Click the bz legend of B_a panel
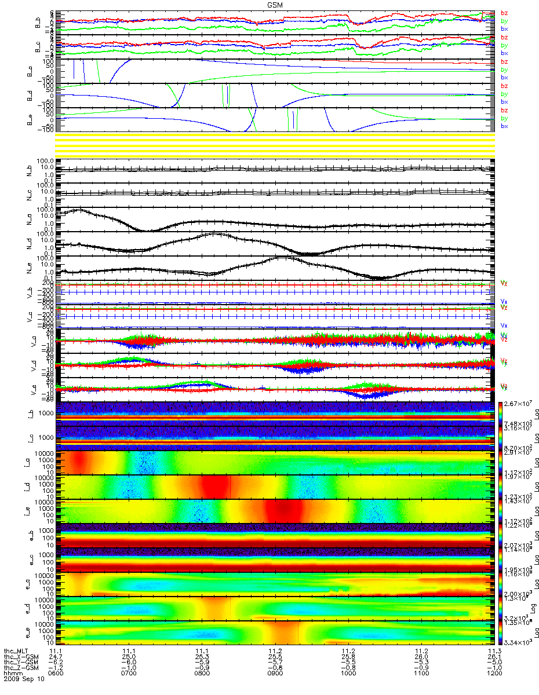The width and height of the screenshot is (539, 695). click(504, 62)
